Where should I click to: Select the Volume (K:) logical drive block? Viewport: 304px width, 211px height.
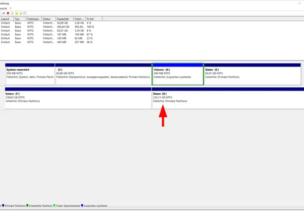click(178, 74)
